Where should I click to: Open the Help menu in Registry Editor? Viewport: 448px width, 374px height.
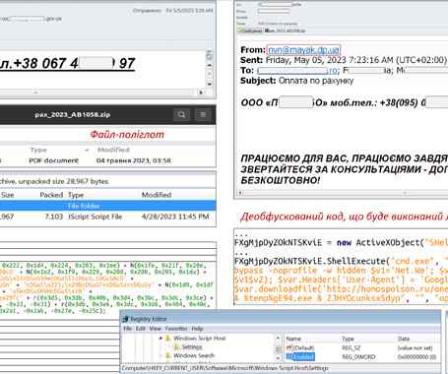coord(197,329)
